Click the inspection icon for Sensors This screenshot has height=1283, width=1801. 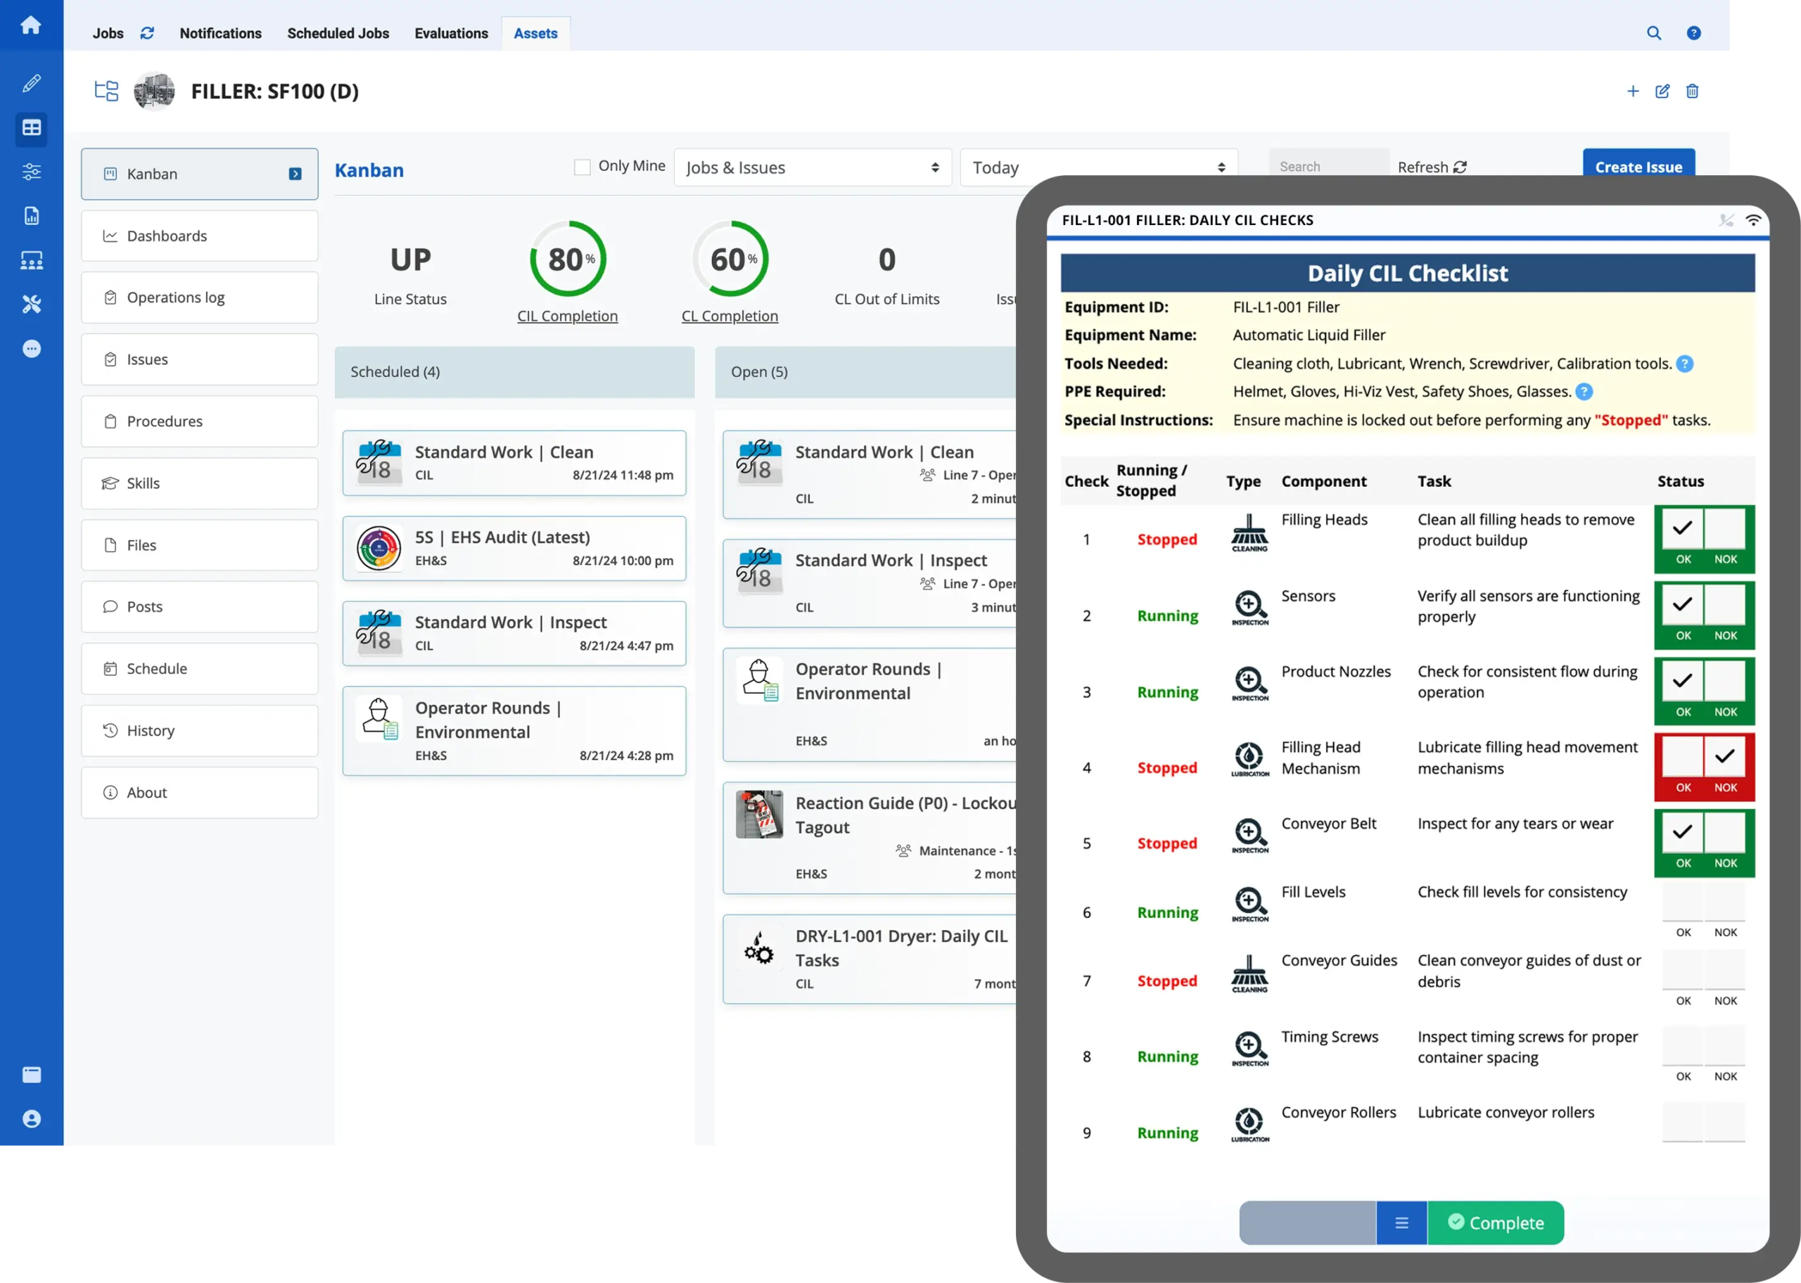tap(1249, 608)
